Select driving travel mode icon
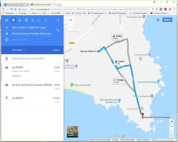 click(20, 20)
